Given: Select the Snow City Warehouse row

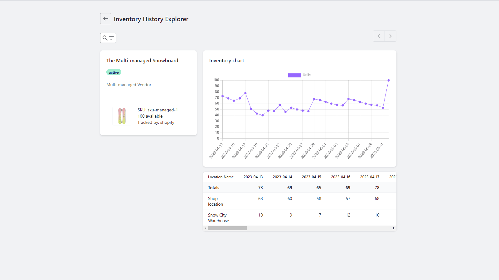Looking at the screenshot, I should coord(218,217).
